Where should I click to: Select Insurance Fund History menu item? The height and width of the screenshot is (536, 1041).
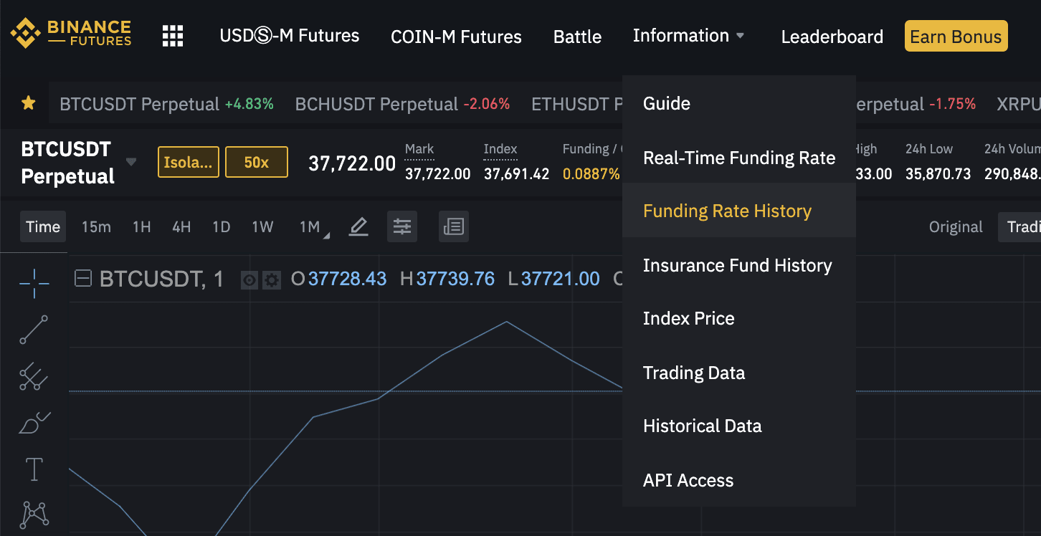coord(739,265)
